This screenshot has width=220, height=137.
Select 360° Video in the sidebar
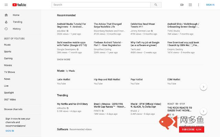10,100
